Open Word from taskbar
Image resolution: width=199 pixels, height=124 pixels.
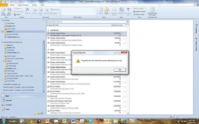click(x=73, y=121)
